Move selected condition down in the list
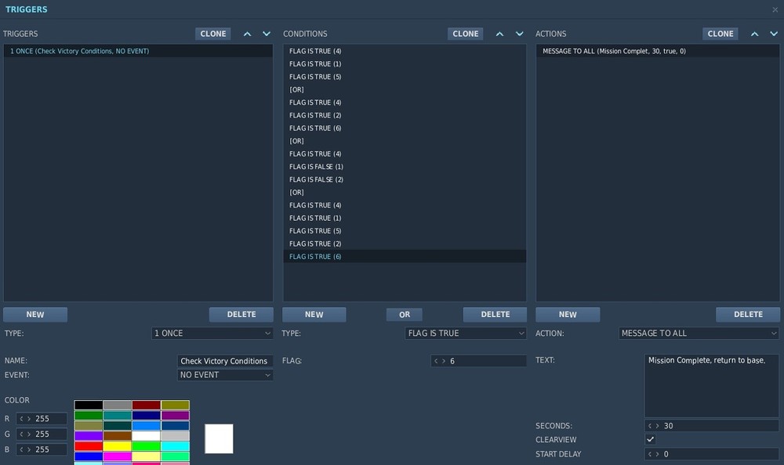This screenshot has width=784, height=465. point(520,34)
